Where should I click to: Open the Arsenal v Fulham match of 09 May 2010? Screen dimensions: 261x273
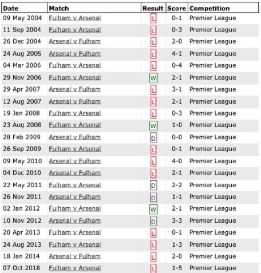[75, 161]
